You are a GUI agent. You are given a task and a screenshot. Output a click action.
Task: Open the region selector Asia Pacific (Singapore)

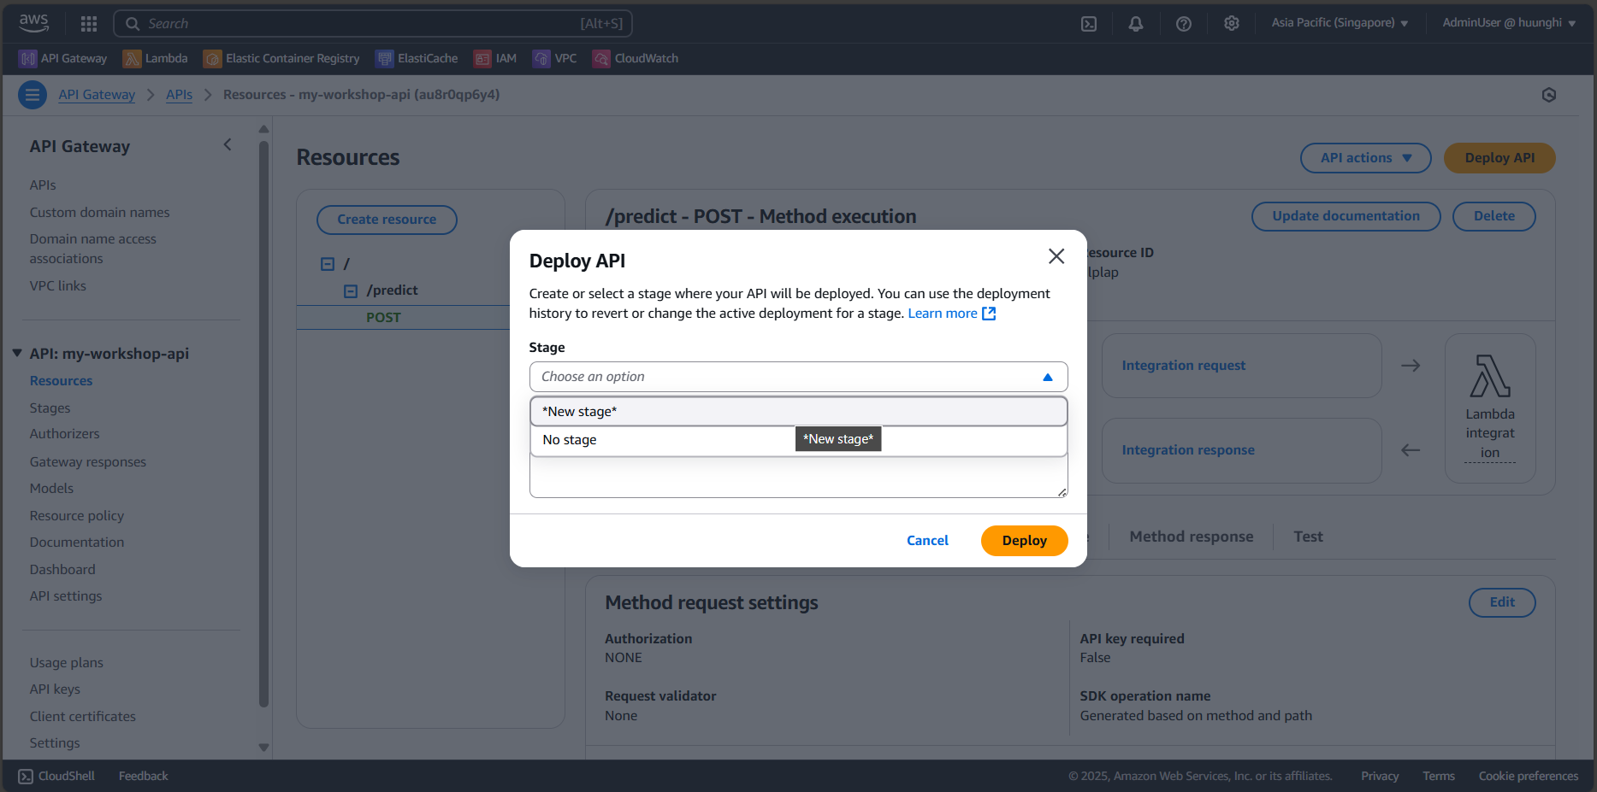coord(1339,23)
